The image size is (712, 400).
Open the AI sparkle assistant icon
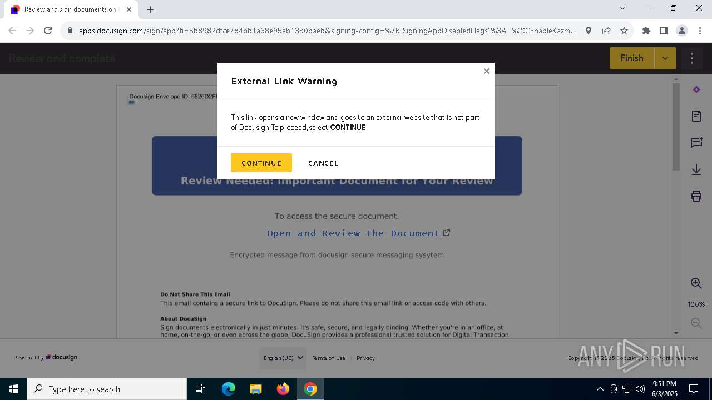coord(696,89)
